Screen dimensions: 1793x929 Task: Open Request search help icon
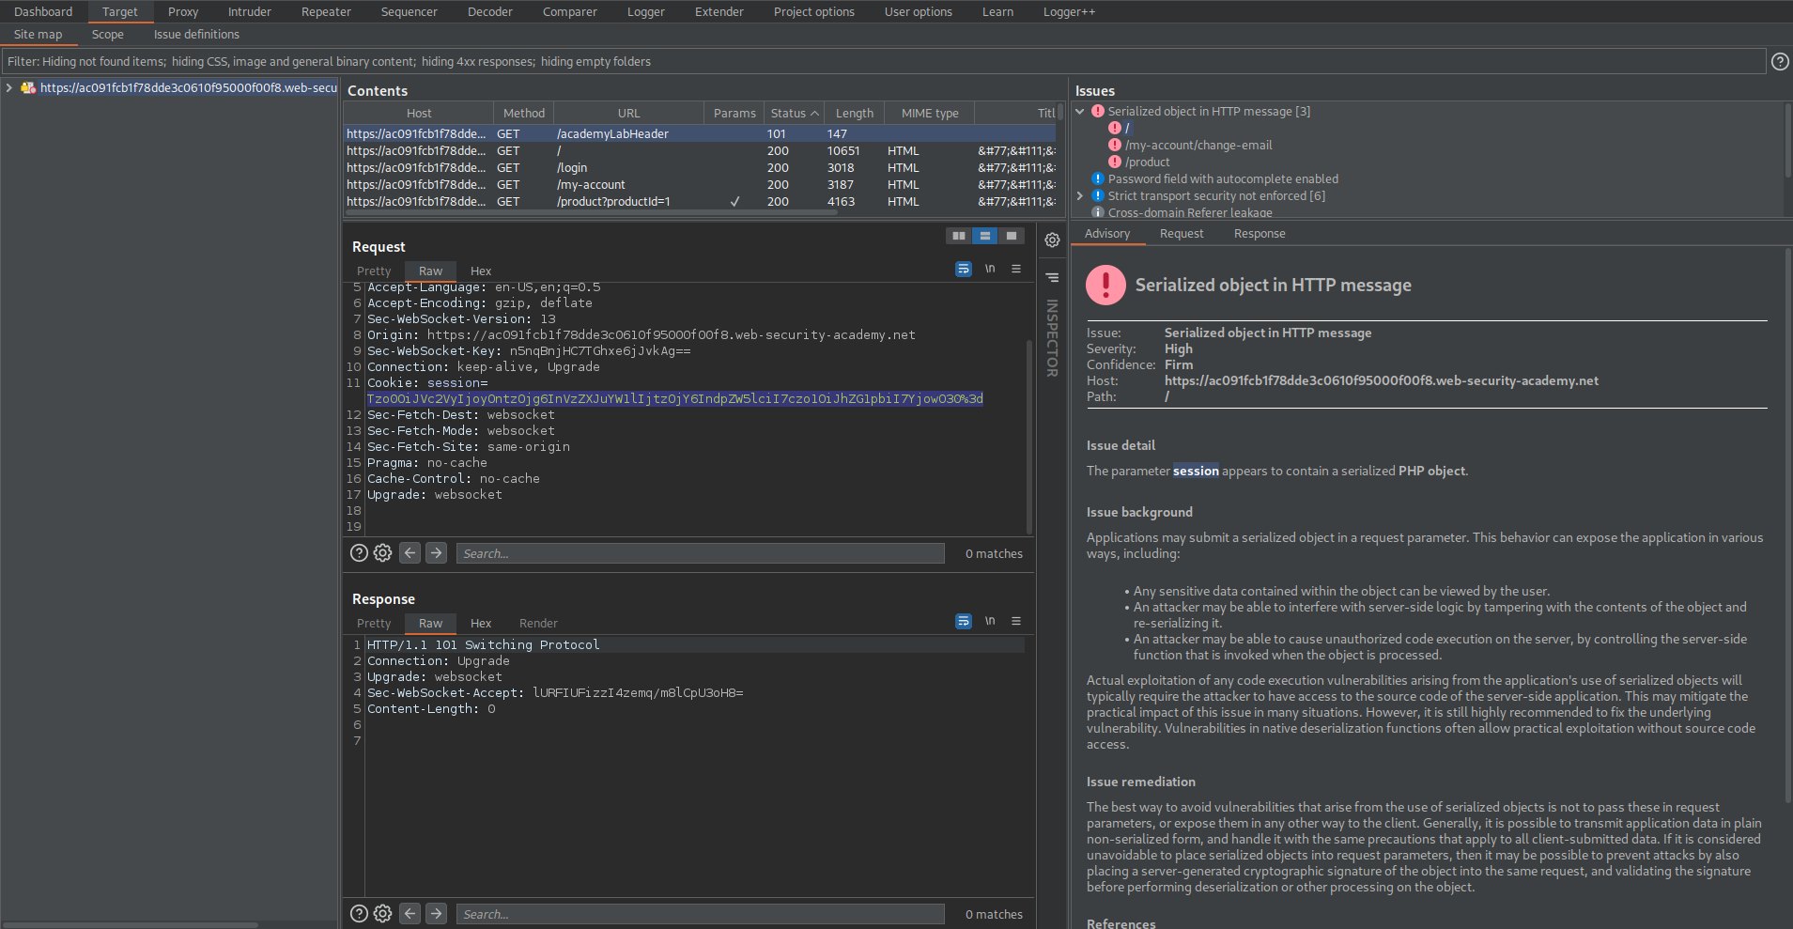tap(359, 553)
